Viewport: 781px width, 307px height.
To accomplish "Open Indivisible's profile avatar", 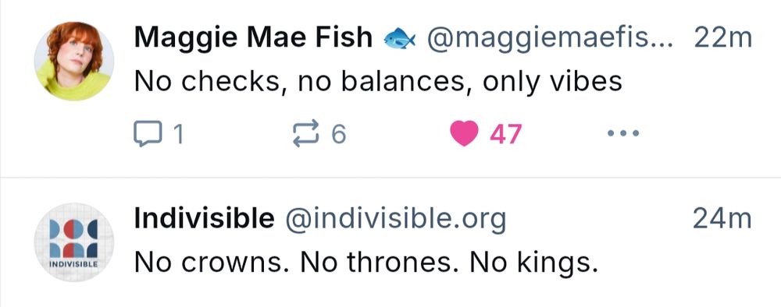I will tap(74, 242).
